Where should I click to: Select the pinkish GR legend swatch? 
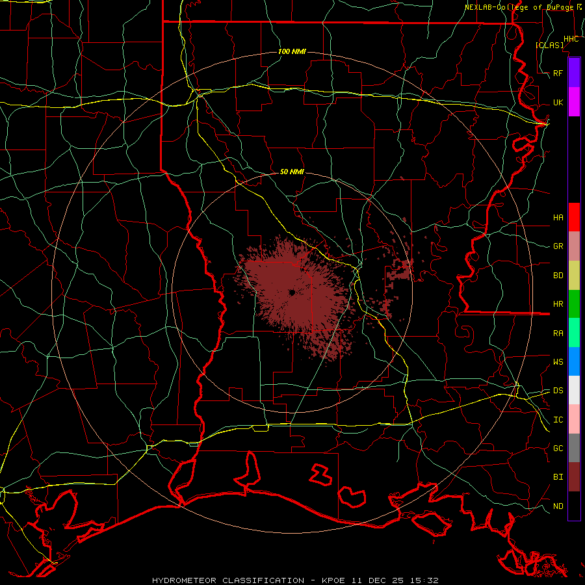point(574,246)
